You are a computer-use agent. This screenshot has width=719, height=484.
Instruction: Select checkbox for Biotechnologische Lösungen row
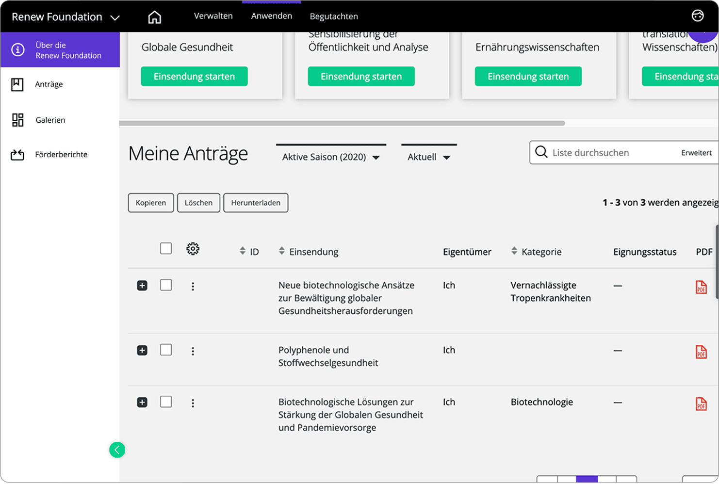(166, 402)
